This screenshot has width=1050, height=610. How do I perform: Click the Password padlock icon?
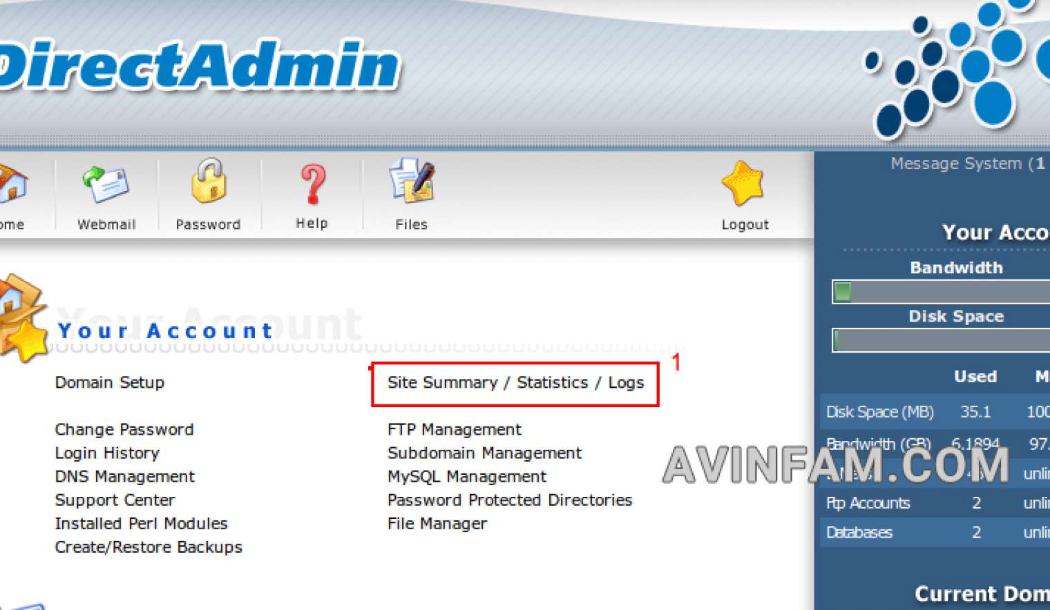209,181
